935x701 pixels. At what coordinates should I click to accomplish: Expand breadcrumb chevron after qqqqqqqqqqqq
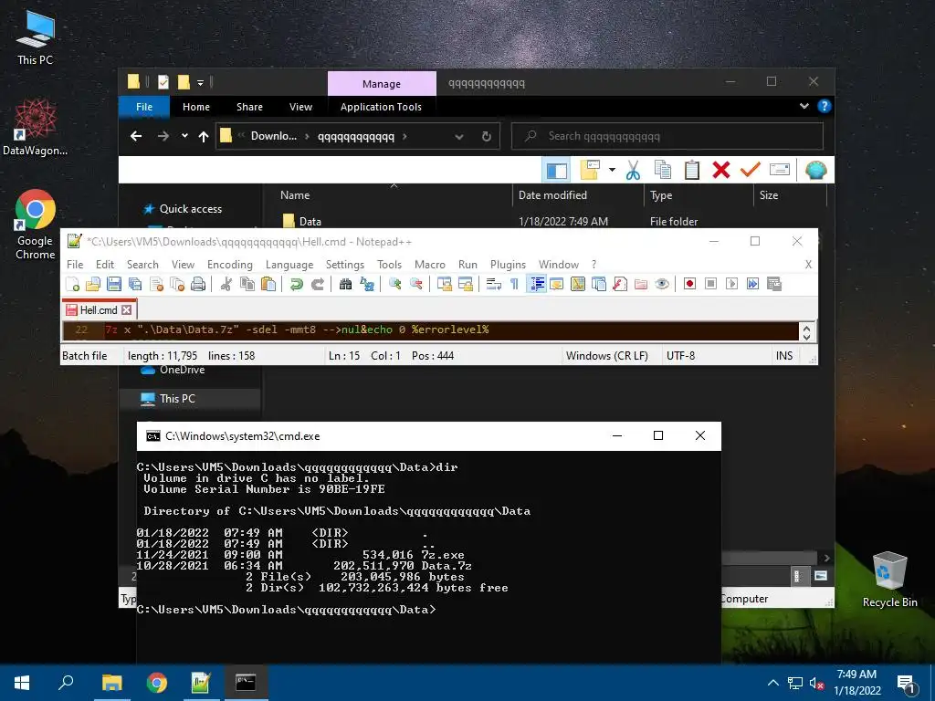click(404, 137)
